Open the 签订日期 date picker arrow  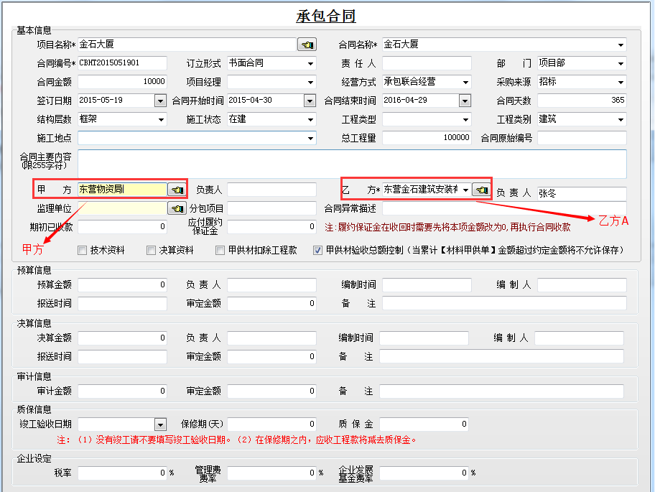(x=160, y=101)
